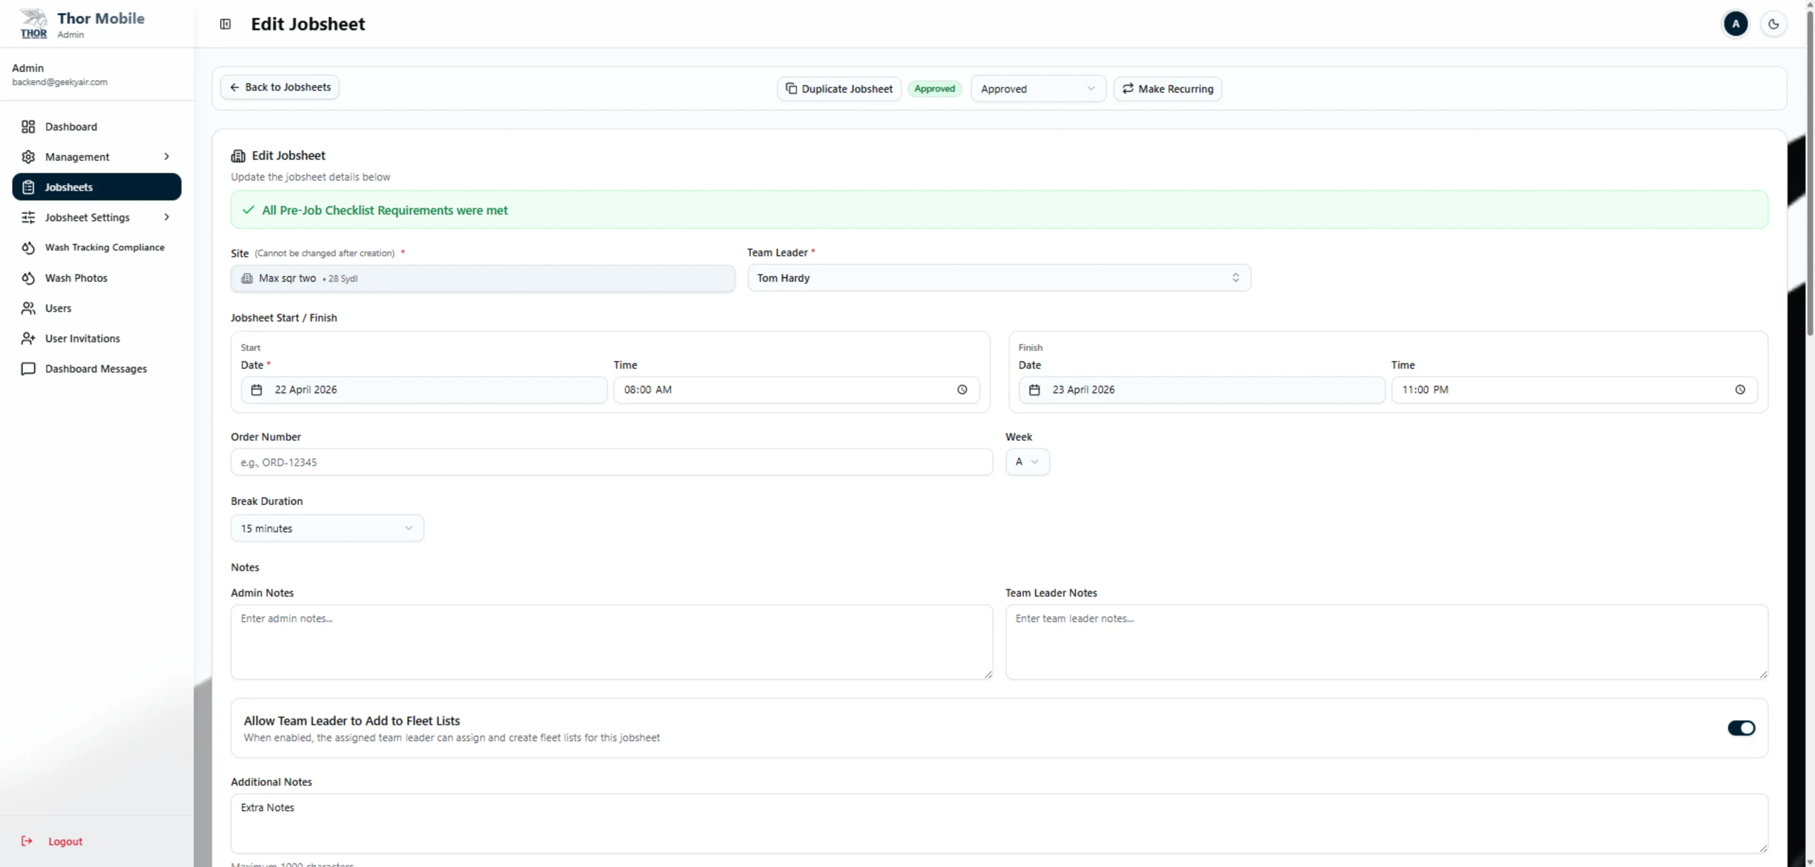Click the page vertical scrollbar
This screenshot has width=1815, height=867.
(x=1809, y=173)
